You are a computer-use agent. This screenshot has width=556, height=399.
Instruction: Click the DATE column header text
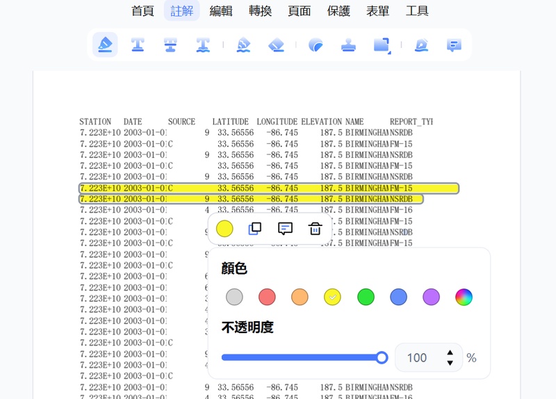point(133,122)
